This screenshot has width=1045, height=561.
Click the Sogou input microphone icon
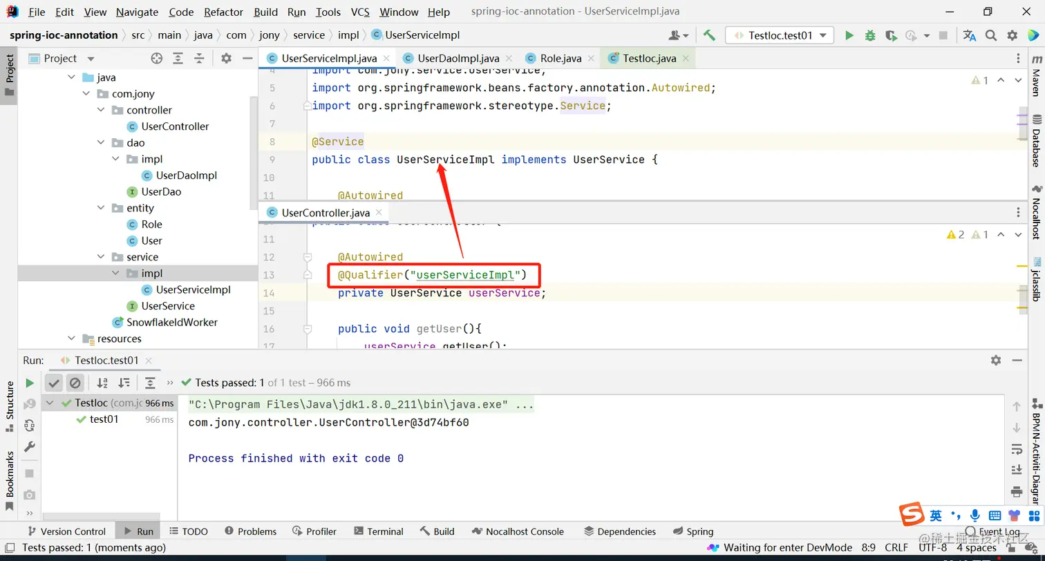click(975, 515)
